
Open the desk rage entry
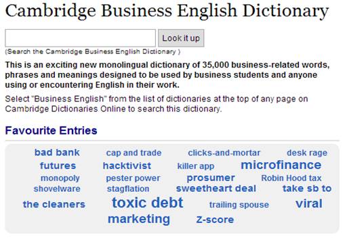click(x=307, y=153)
